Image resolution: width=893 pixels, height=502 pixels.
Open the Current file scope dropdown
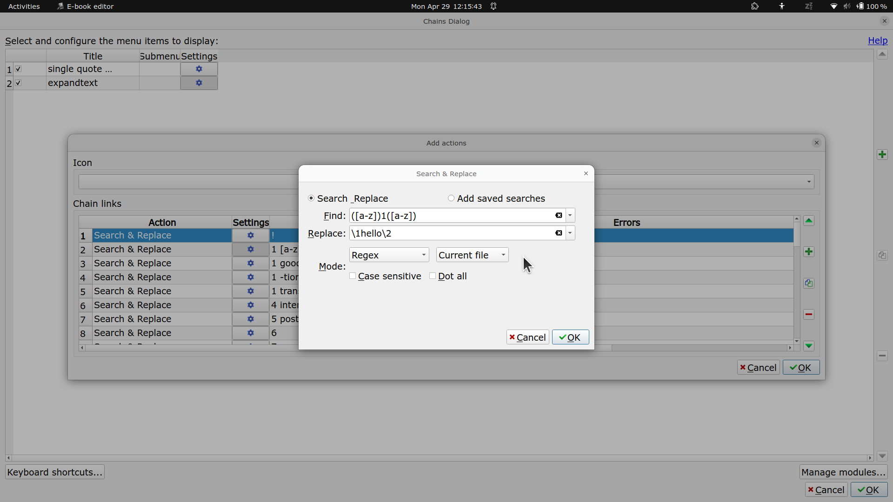(x=472, y=255)
